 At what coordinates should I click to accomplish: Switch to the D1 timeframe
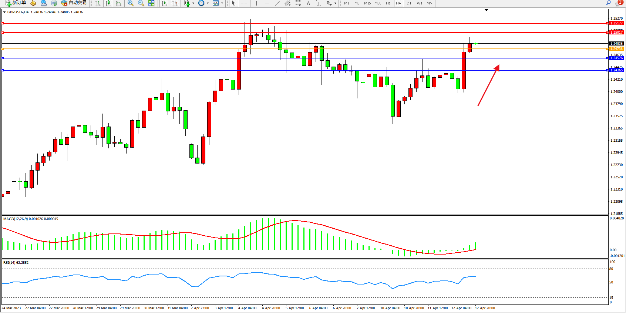click(x=409, y=3)
